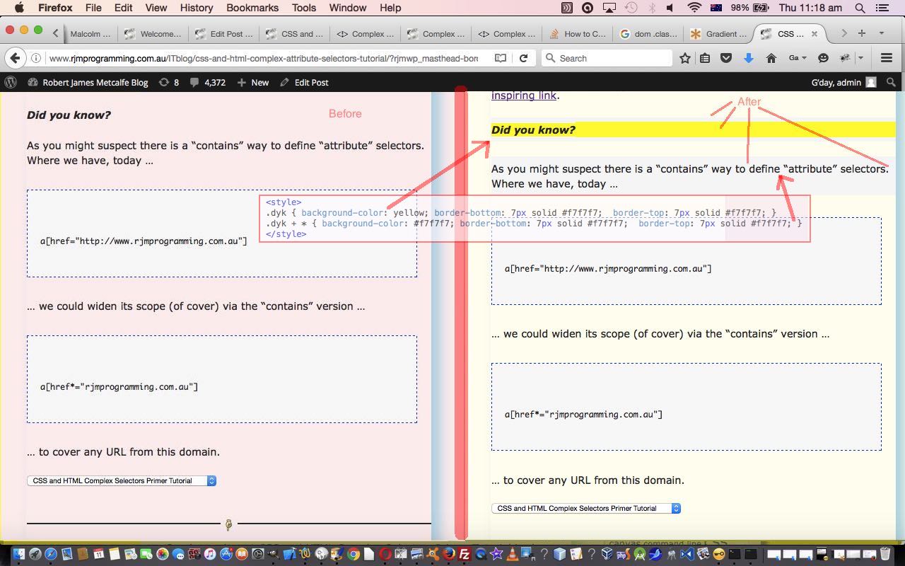
Task: Toggle Reader View in the address bar
Action: point(500,58)
